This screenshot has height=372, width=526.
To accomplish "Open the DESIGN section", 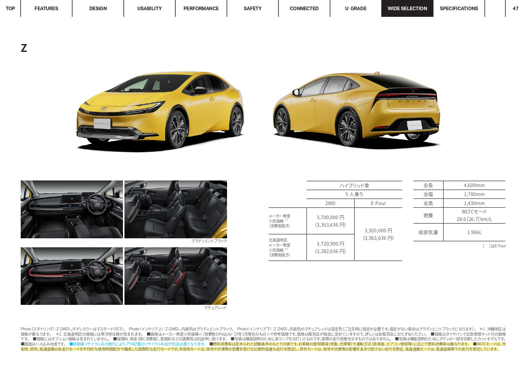I will tap(98, 8).
